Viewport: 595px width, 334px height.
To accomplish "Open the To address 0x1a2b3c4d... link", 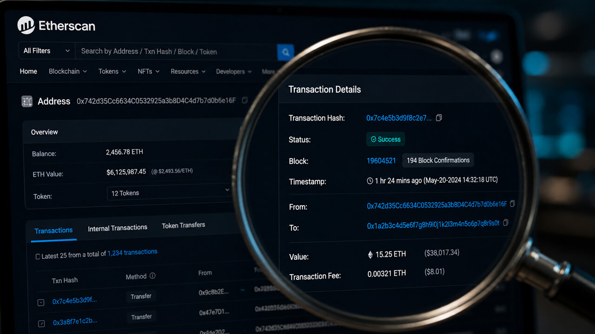I will (433, 225).
